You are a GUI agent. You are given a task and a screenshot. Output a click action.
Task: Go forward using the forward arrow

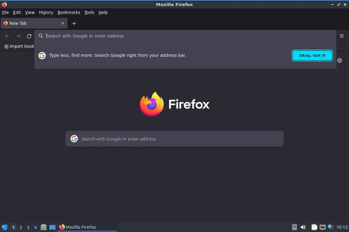(18, 36)
